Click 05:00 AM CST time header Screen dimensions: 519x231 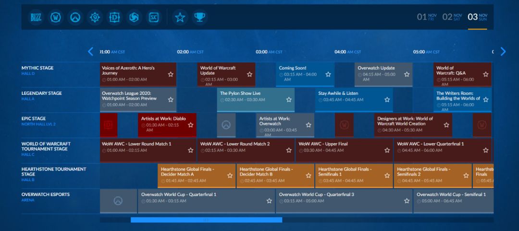(426, 52)
